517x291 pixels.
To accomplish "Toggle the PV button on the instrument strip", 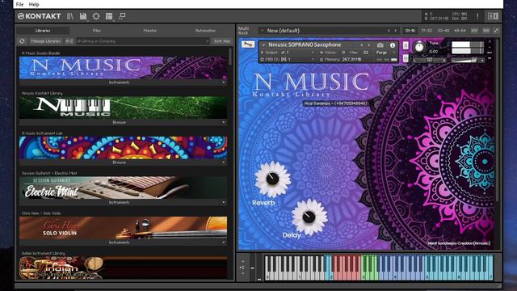I will click(490, 58).
